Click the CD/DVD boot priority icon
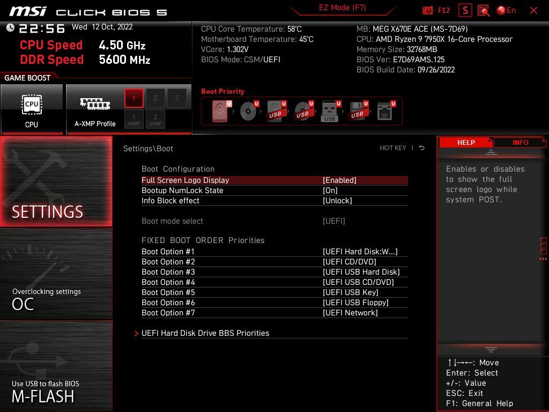This screenshot has height=412, width=549. click(x=249, y=111)
